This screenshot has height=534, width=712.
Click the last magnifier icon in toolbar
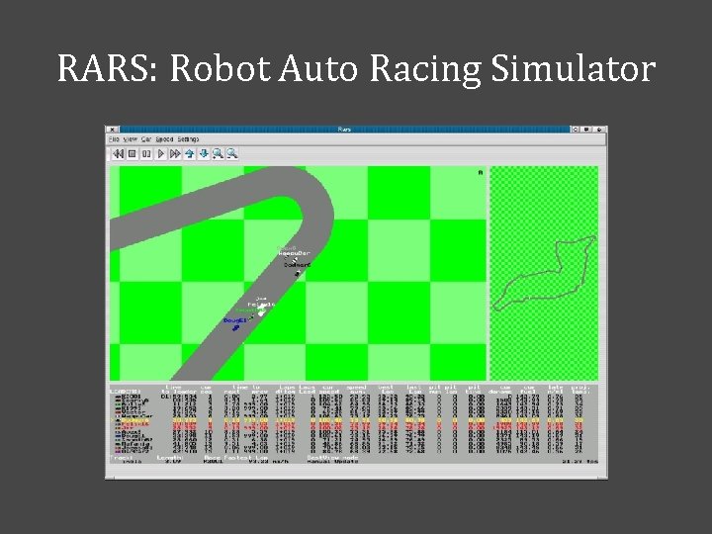coord(232,154)
